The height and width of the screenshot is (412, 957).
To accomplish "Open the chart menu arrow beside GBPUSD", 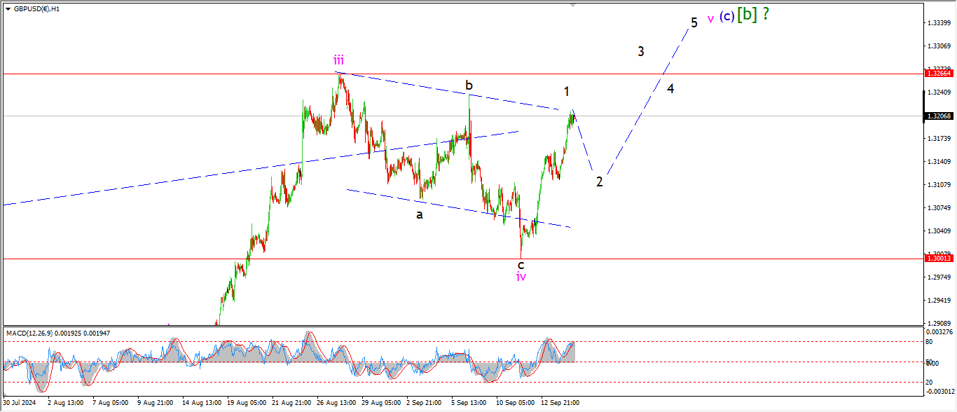I will (x=8, y=9).
